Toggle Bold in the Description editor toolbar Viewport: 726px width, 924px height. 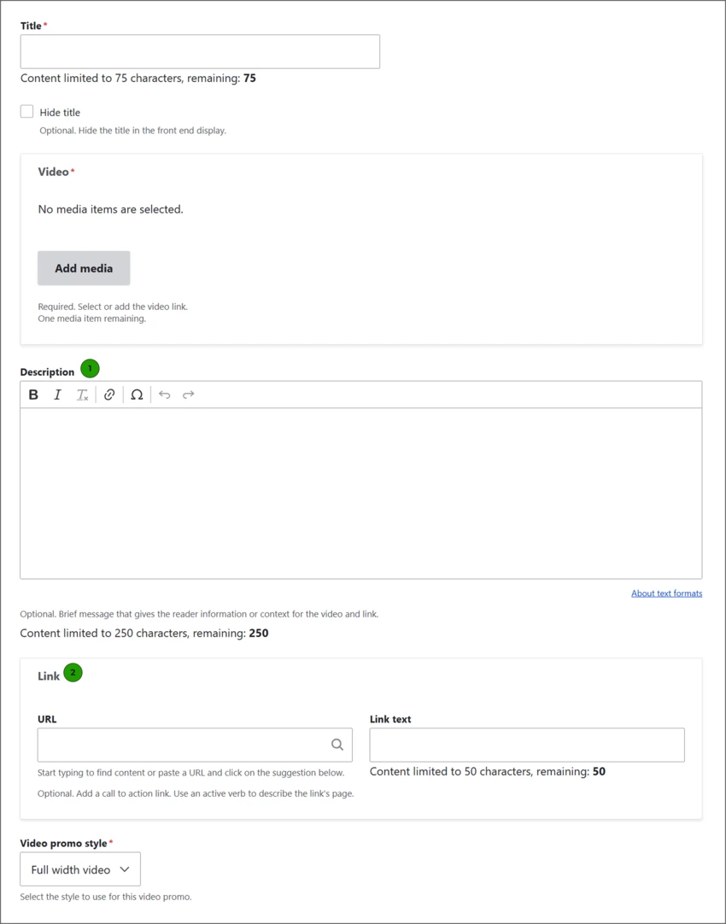point(33,395)
